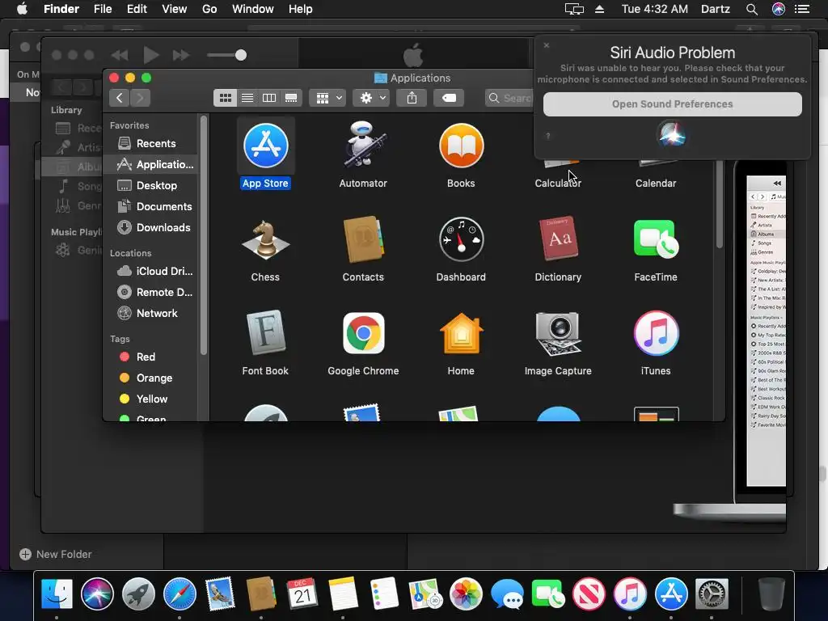Switch Finder to icon view
This screenshot has height=621, width=828.
(226, 98)
